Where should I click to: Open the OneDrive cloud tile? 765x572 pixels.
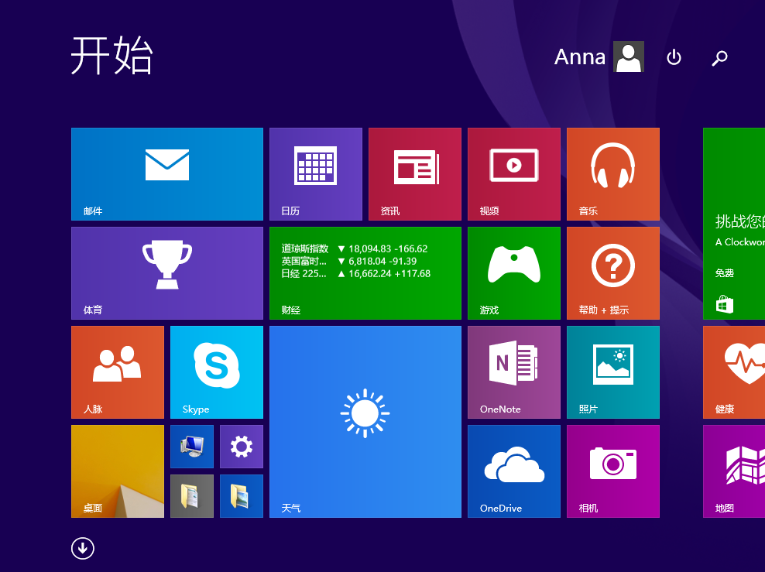pyautogui.click(x=513, y=471)
